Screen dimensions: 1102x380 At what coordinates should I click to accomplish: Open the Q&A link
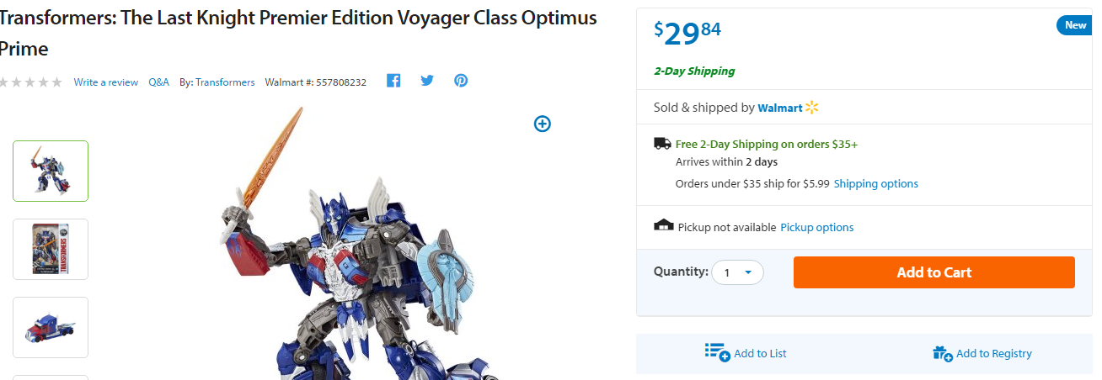158,82
